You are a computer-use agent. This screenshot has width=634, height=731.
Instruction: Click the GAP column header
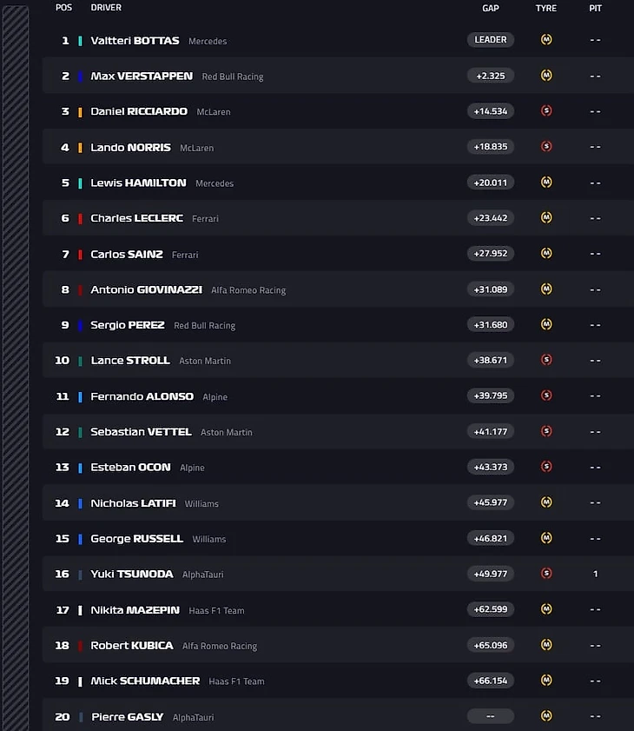point(491,8)
